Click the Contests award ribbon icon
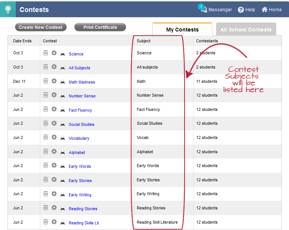The image size is (289, 230). 8,9
